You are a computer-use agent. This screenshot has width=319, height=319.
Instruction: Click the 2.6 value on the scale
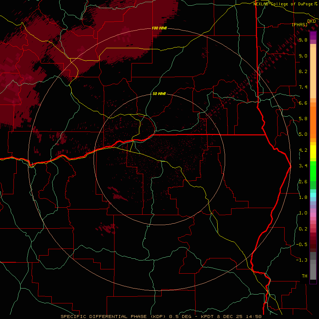[x=303, y=182]
